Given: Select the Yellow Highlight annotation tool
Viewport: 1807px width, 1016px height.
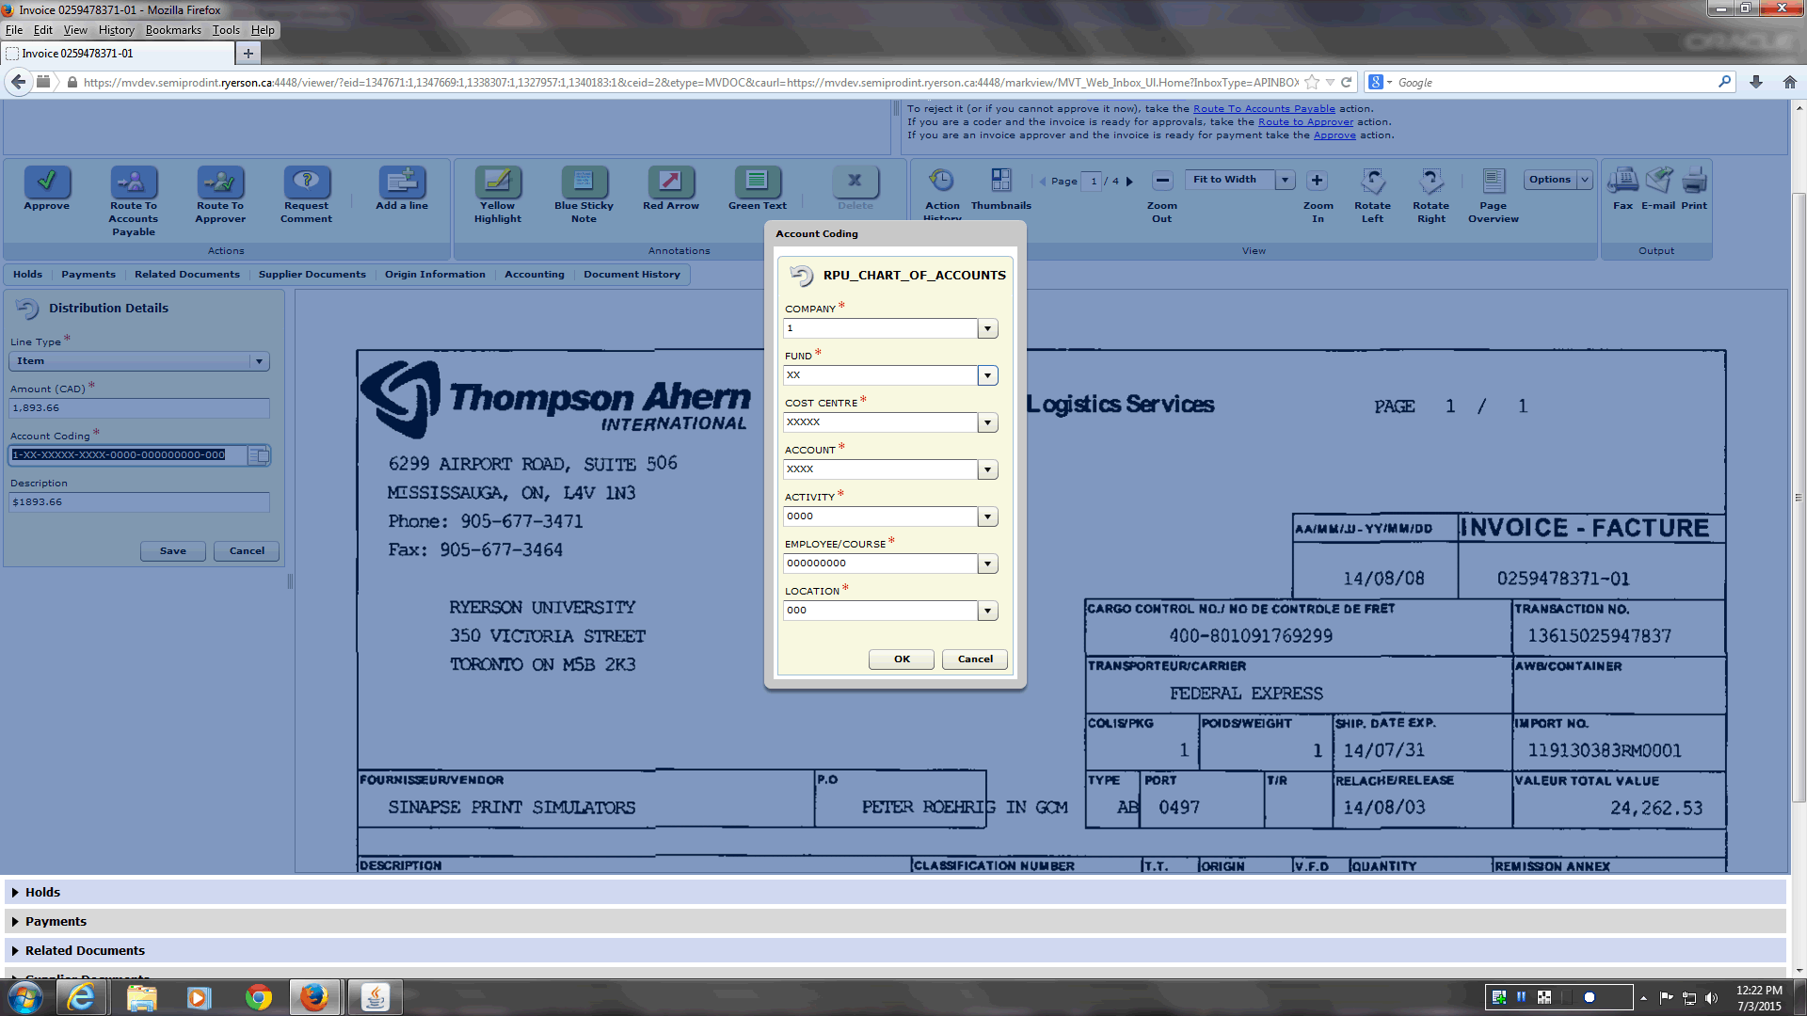Looking at the screenshot, I should [x=497, y=181].
